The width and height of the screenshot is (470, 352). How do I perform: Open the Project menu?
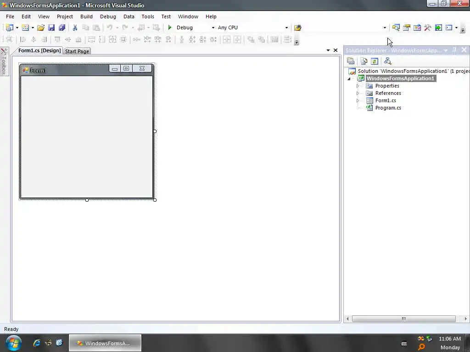tap(65, 16)
